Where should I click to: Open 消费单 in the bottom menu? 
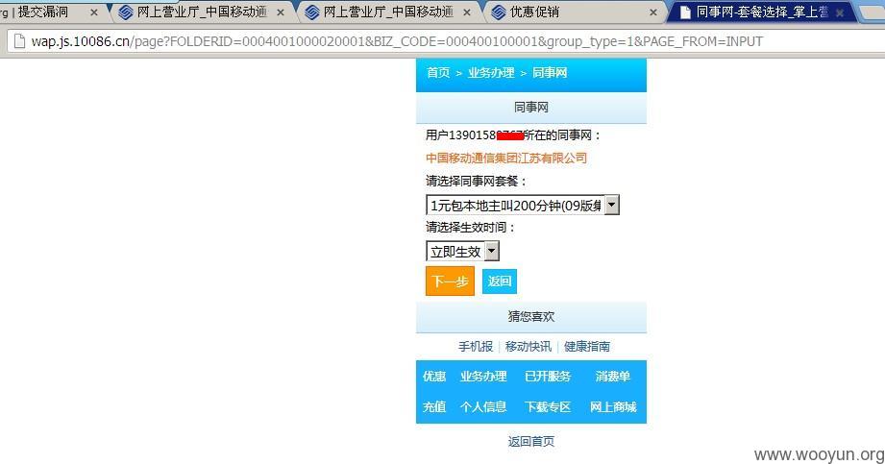(x=612, y=376)
